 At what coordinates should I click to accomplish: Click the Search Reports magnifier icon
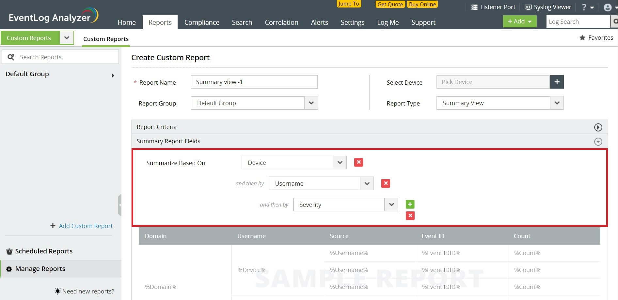(x=11, y=57)
